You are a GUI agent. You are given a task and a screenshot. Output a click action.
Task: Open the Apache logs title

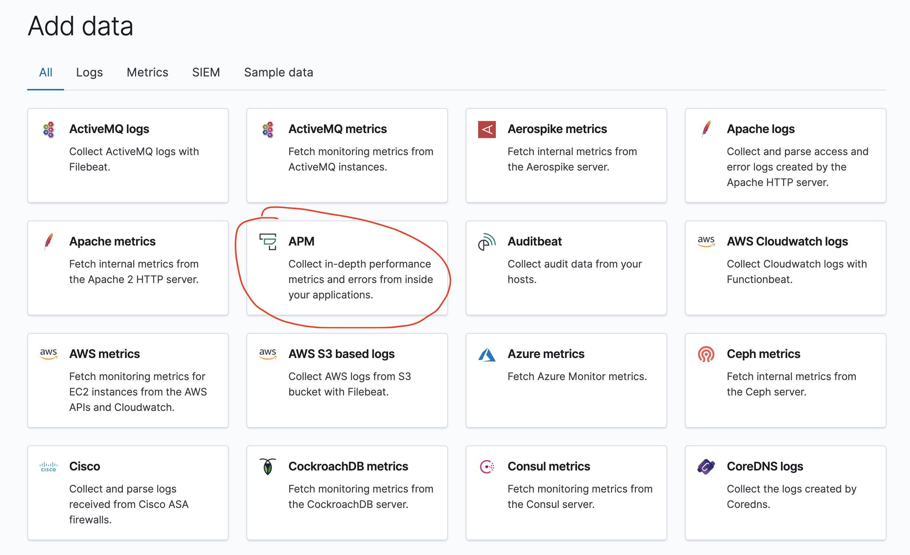tap(761, 129)
